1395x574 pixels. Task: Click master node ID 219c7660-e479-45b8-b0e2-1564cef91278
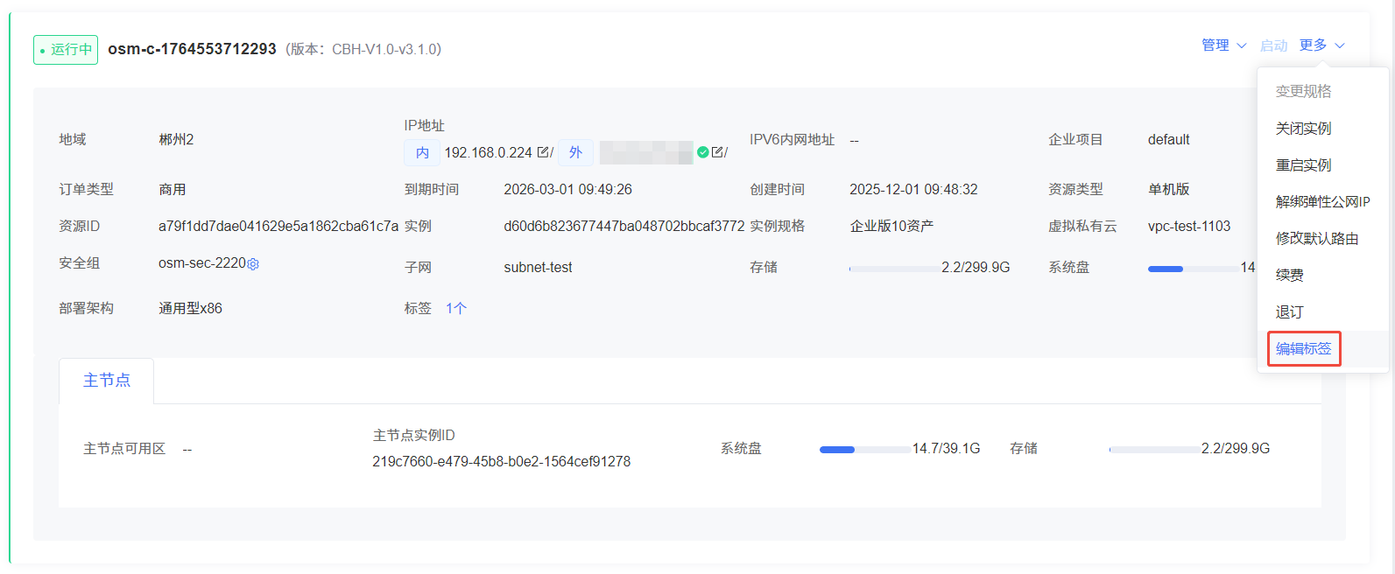click(501, 461)
